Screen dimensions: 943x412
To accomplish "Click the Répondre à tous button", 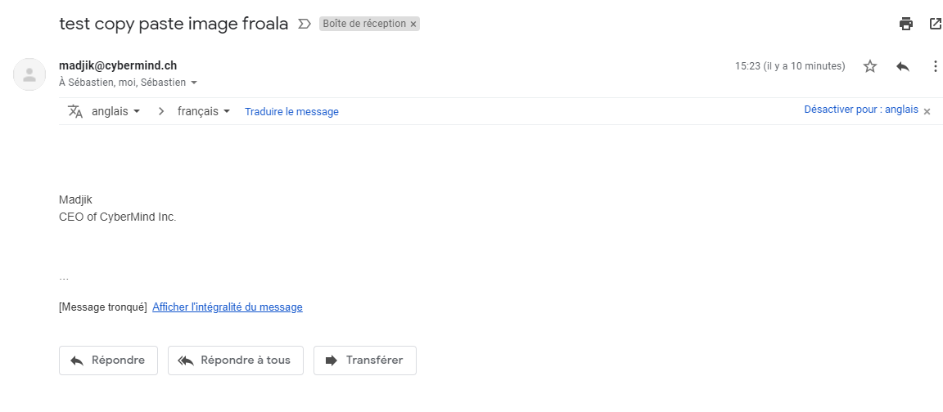I will point(235,360).
